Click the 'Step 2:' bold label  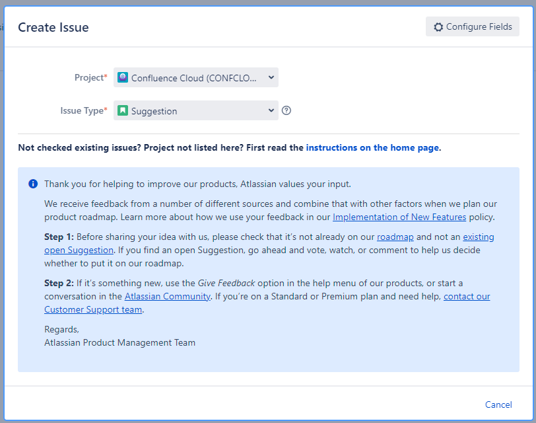(x=59, y=283)
